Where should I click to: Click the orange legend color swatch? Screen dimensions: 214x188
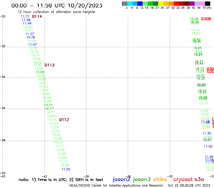(171, 3)
